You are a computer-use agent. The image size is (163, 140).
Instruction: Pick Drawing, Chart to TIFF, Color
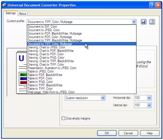(x=81, y=65)
